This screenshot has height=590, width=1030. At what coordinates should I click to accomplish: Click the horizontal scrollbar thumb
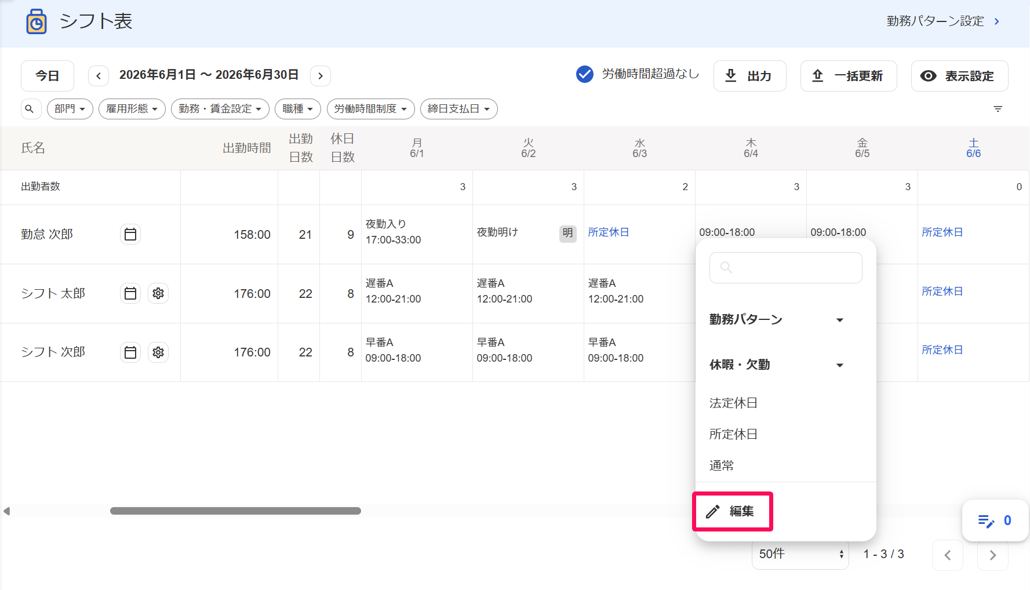pyautogui.click(x=235, y=511)
